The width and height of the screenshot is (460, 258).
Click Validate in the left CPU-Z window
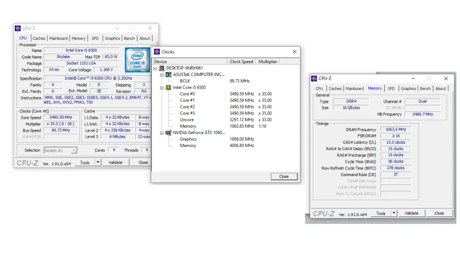115,163
